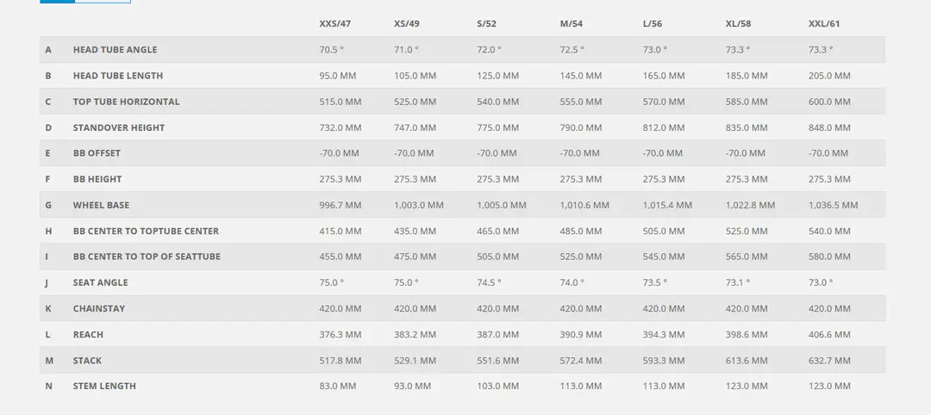
Task: Select the Standover Height row label
Action: pyautogui.click(x=119, y=127)
